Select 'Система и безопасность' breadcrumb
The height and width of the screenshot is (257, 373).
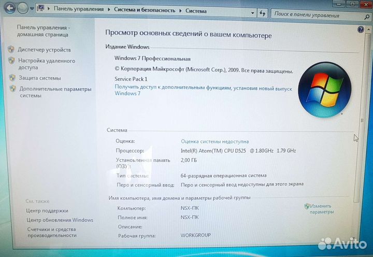point(145,10)
